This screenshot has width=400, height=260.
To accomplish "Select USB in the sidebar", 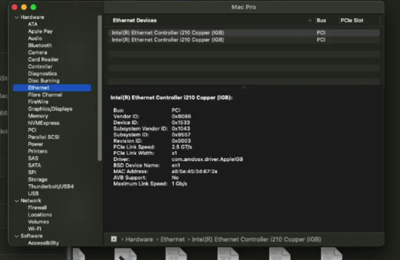I will [33, 194].
